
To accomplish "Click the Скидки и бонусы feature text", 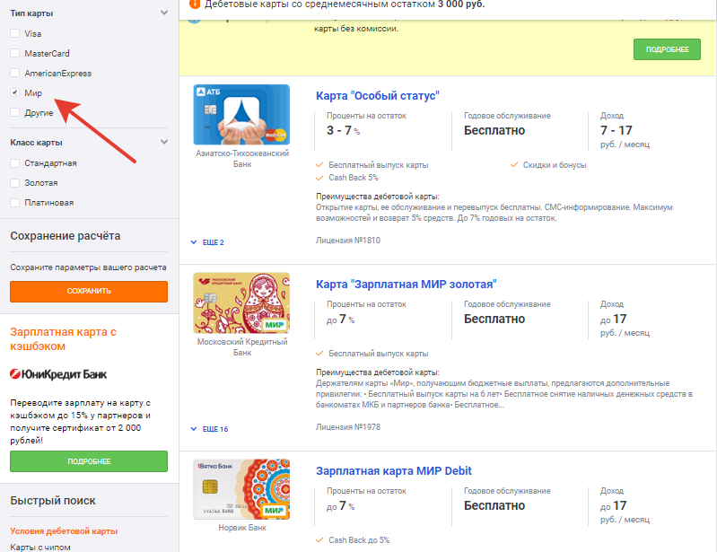I will point(555,165).
